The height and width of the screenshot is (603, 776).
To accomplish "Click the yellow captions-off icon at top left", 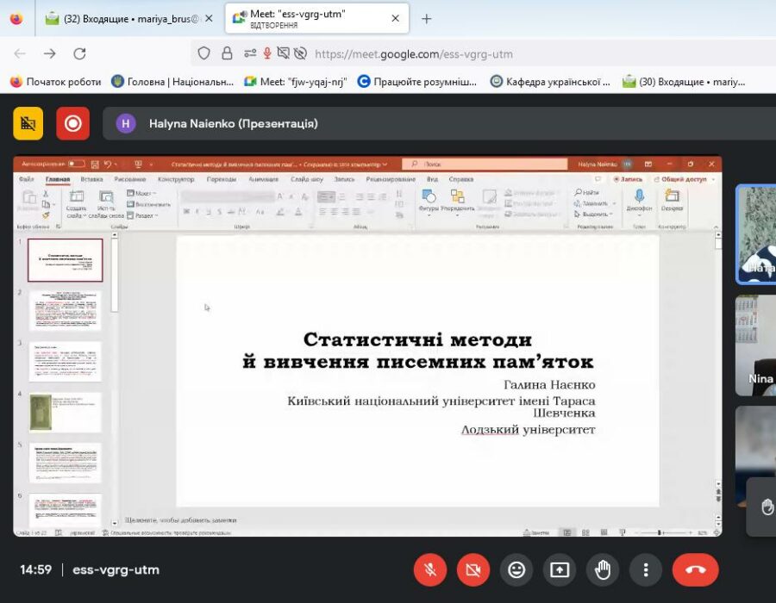I will click(x=28, y=123).
